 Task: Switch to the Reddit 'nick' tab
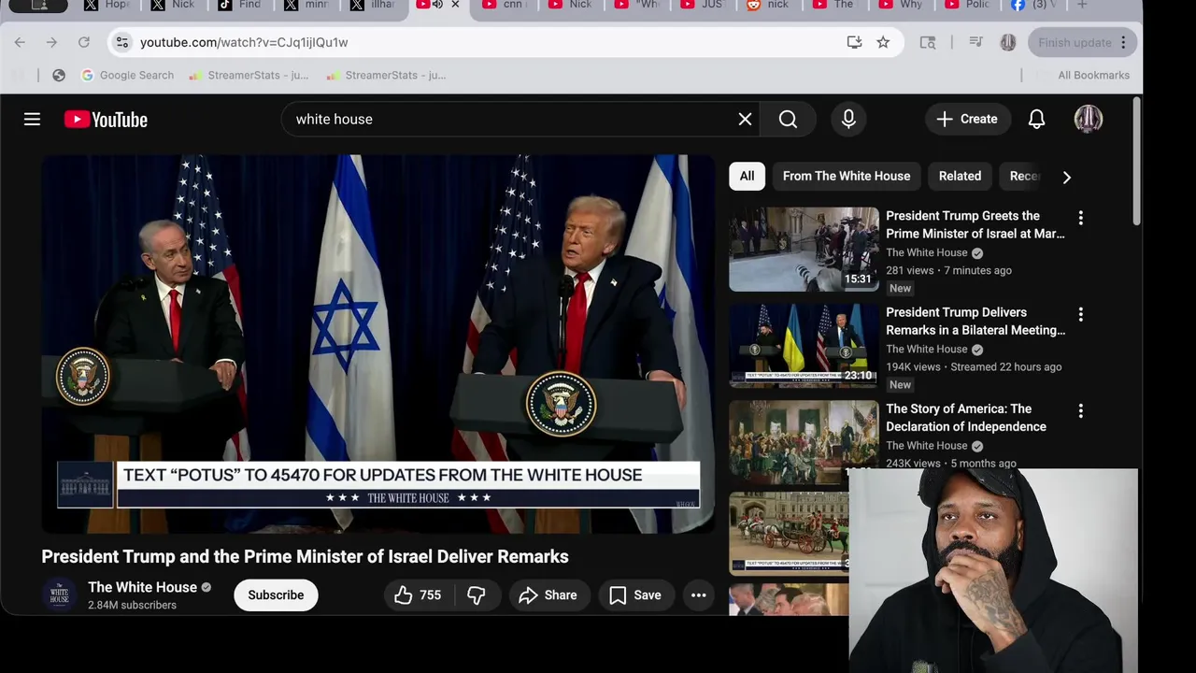(x=770, y=5)
